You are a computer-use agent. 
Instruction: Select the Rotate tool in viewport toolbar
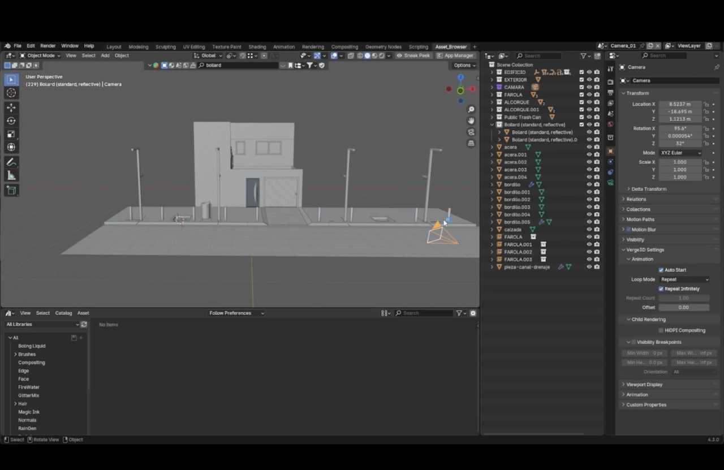[x=11, y=120]
